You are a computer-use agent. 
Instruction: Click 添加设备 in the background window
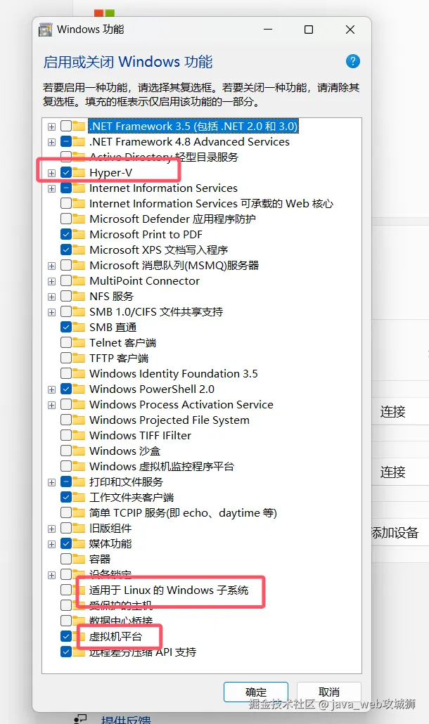coord(395,532)
